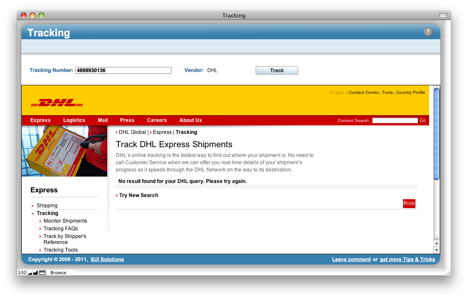Click the DHL Express package photo
Image resolution: width=468 pixels, height=299 pixels.
tap(65, 151)
